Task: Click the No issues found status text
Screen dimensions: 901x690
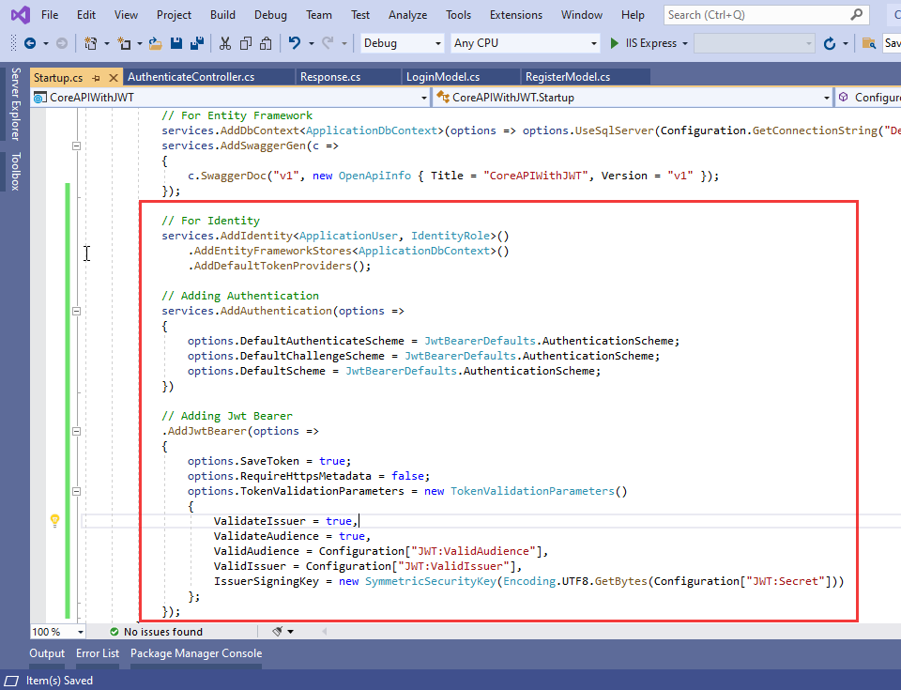Action: pyautogui.click(x=163, y=632)
